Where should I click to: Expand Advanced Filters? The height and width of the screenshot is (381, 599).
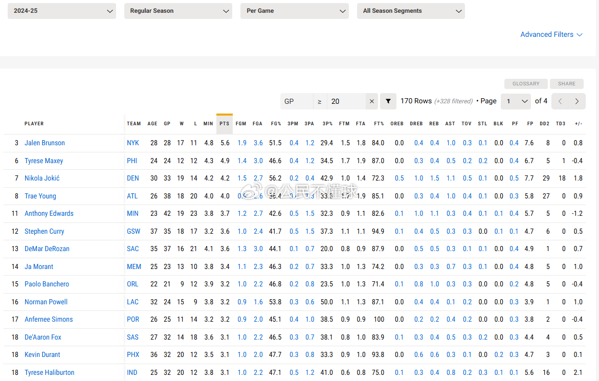coord(551,34)
